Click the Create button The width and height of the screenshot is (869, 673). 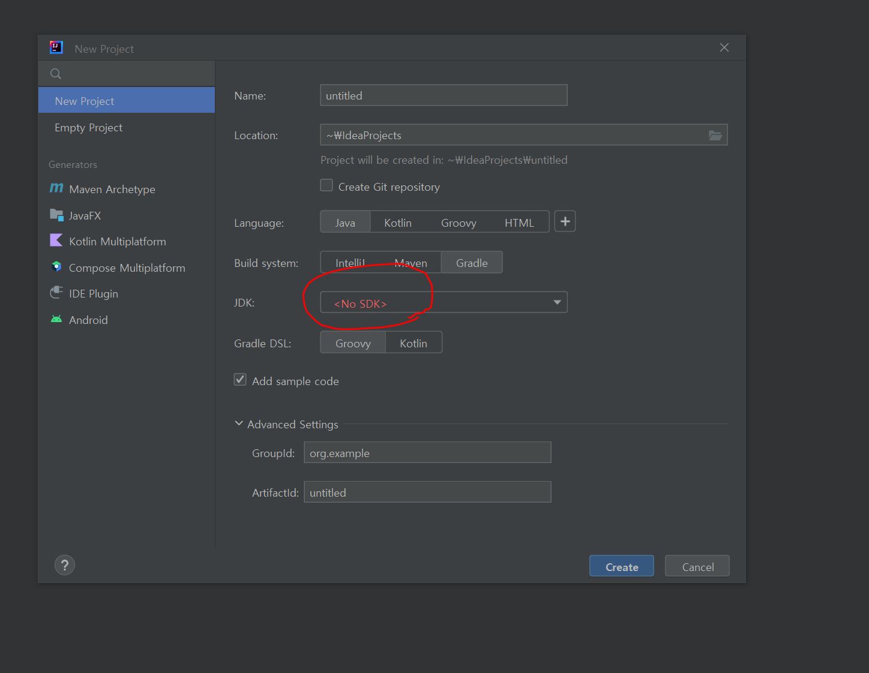click(622, 566)
